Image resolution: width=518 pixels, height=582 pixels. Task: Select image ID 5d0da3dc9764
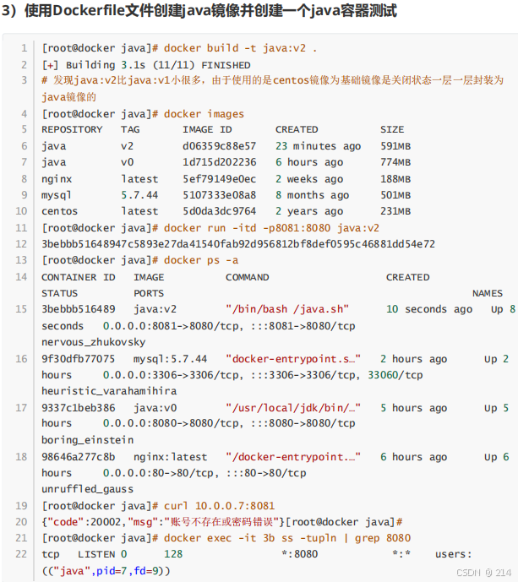pyautogui.click(x=219, y=211)
